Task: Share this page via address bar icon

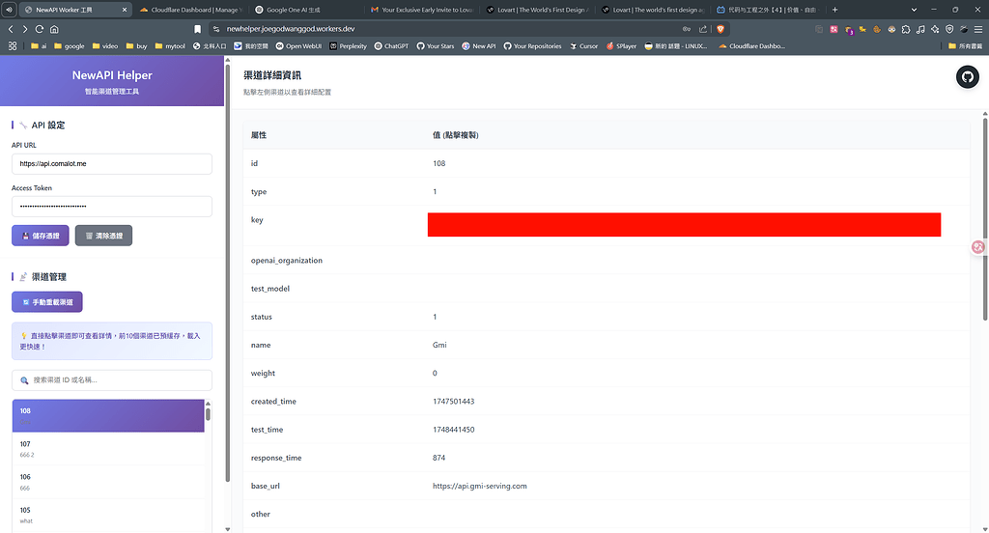Action: pos(703,29)
